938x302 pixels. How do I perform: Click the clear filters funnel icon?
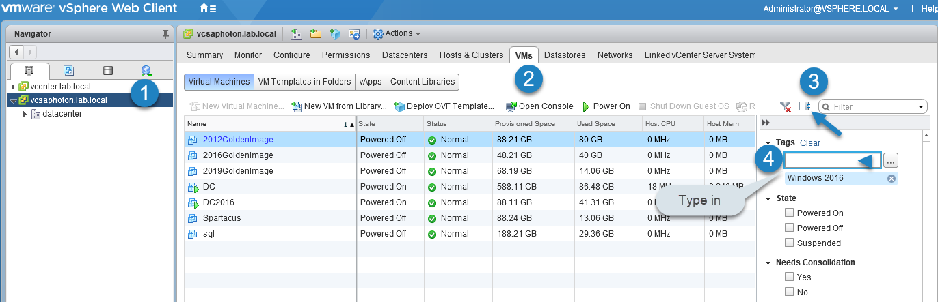coord(786,106)
